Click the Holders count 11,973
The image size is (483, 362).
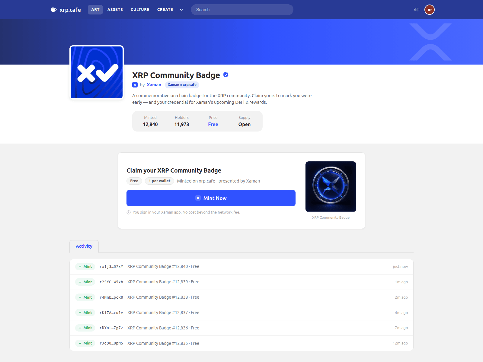point(182,124)
